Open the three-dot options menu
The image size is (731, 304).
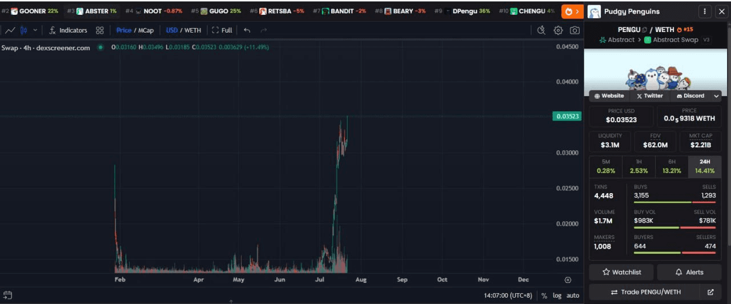[x=705, y=11]
